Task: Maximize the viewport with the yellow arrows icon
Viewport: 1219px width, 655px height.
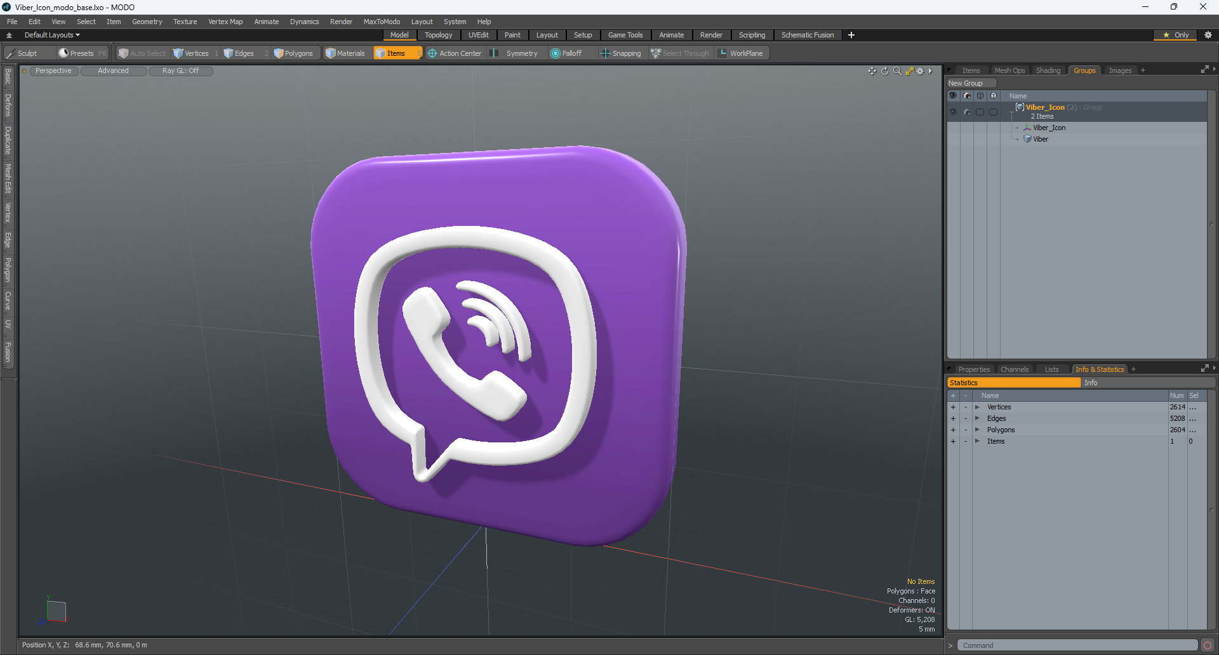Action: click(909, 71)
